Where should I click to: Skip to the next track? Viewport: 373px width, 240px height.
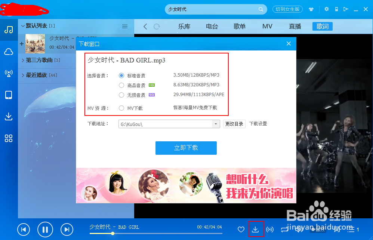67,230
